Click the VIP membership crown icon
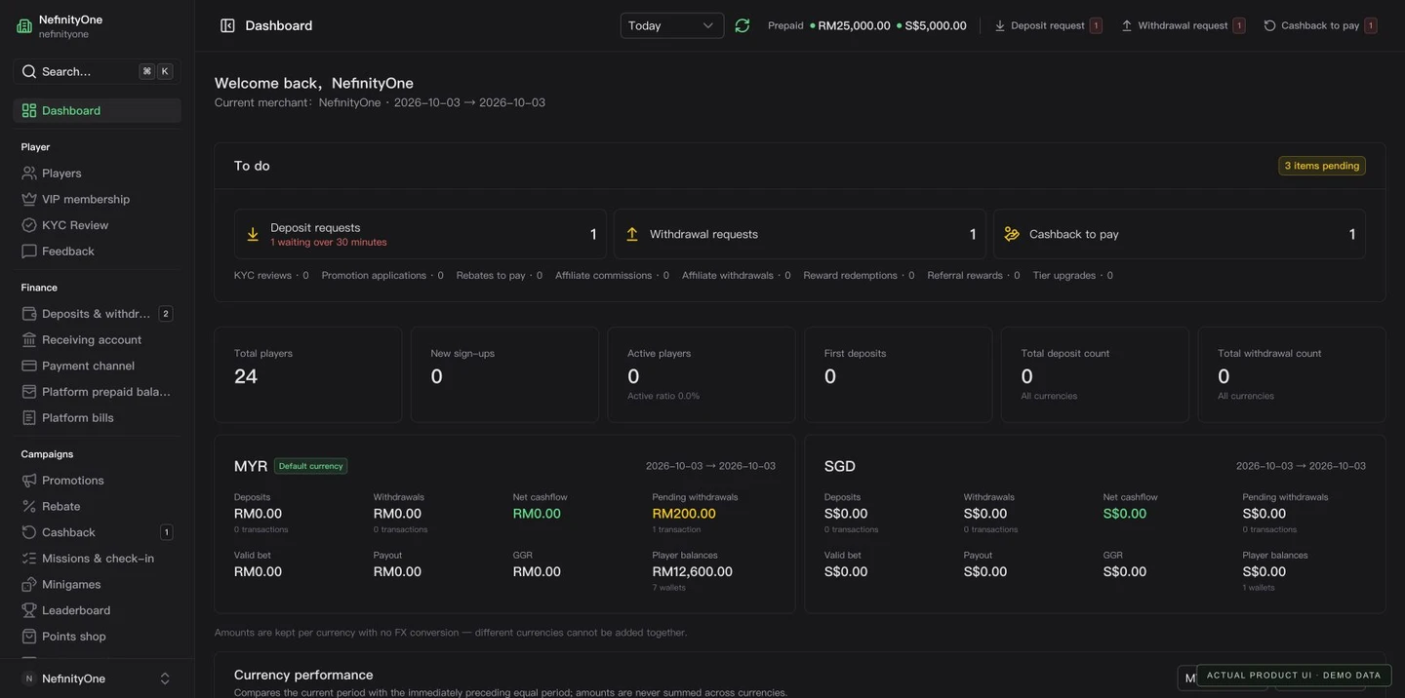Image resolution: width=1405 pixels, height=698 pixels. pos(29,199)
